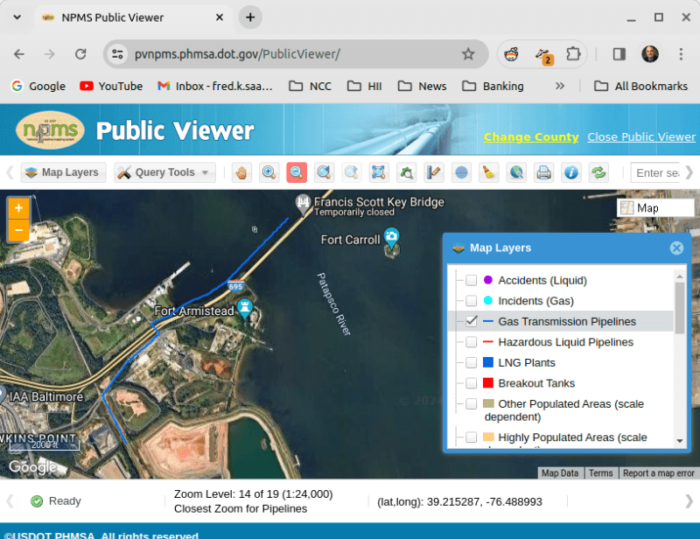Open the NCC bookmarks folder
700x539 pixels.
[311, 86]
